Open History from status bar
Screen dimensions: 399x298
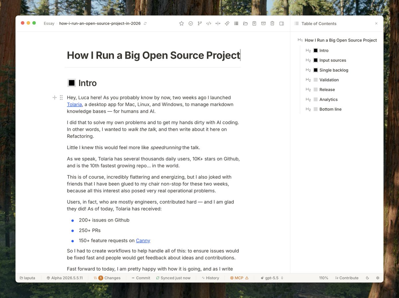210,278
